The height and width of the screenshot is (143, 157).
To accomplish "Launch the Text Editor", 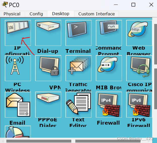I will click(78, 105).
